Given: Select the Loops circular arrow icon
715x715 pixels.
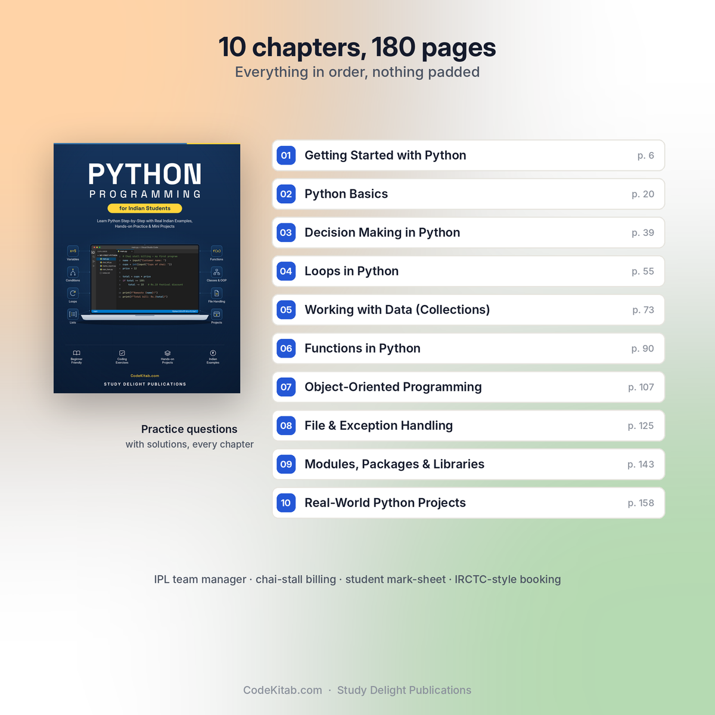Looking at the screenshot, I should (73, 293).
